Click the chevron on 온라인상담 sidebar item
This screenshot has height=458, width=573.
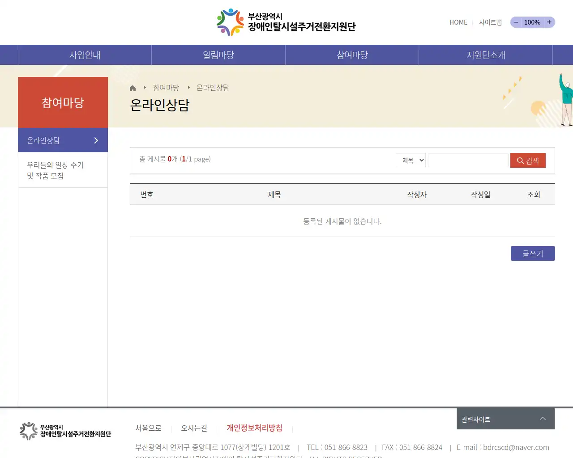[x=96, y=140]
